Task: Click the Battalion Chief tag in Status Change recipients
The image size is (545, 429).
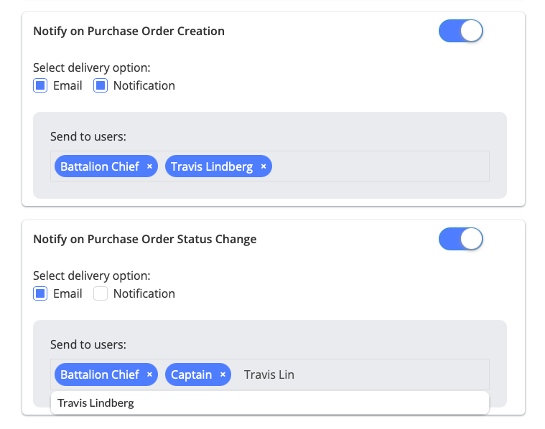Action: [x=100, y=374]
